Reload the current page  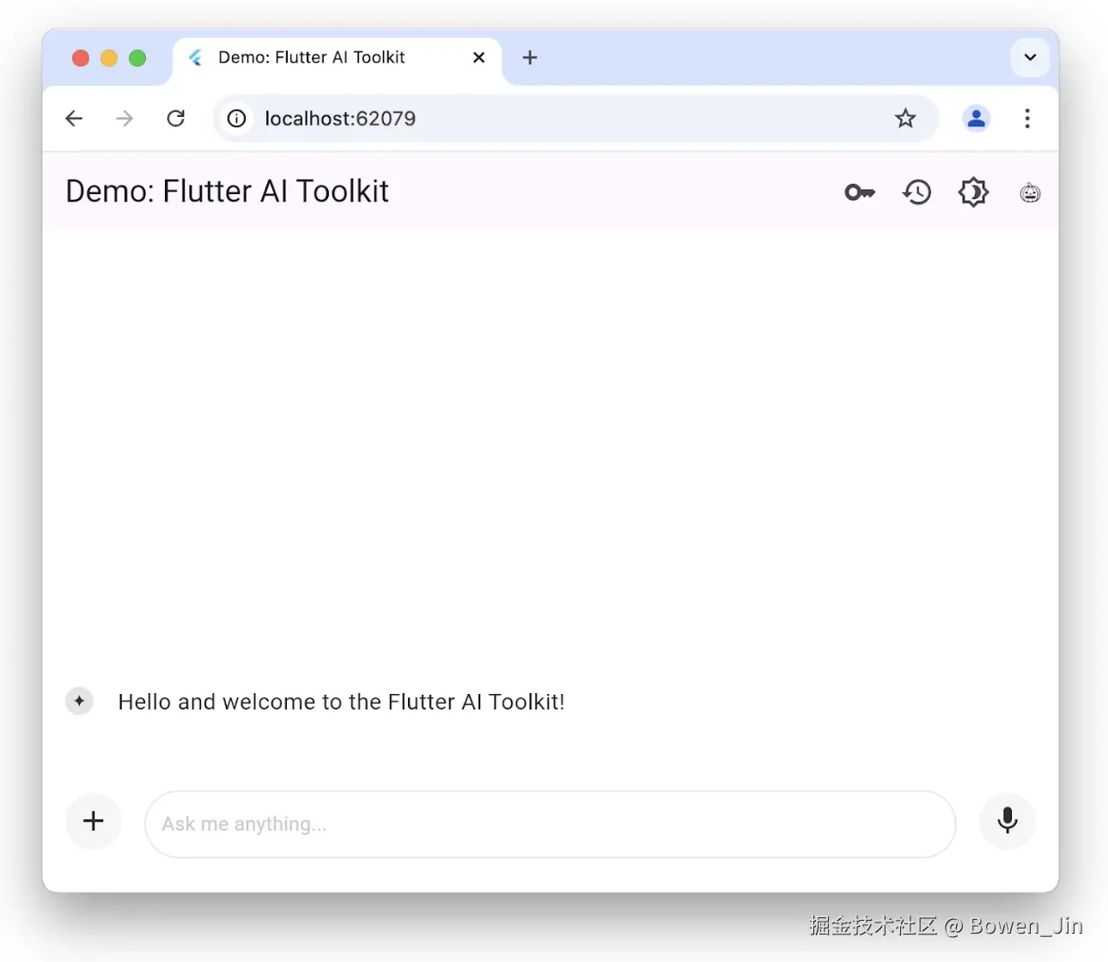click(x=176, y=119)
